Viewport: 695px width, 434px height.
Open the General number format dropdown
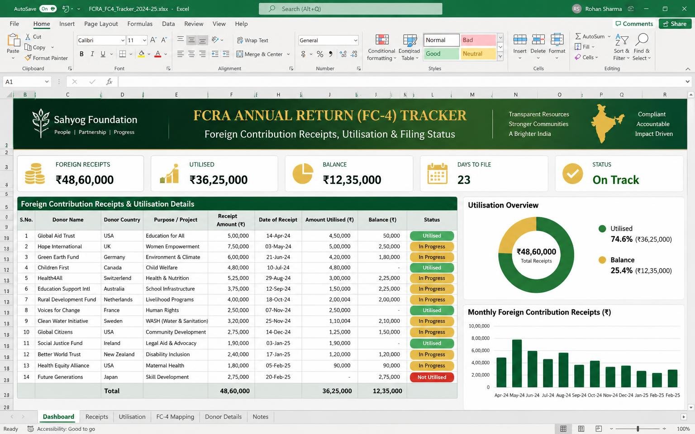coord(356,40)
